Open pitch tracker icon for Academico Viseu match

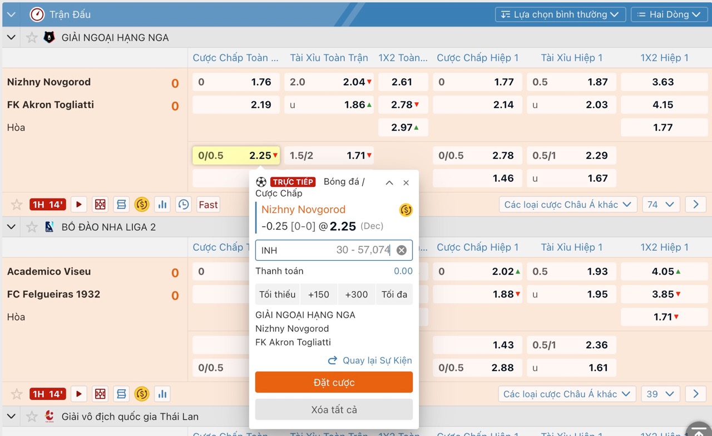tap(100, 394)
